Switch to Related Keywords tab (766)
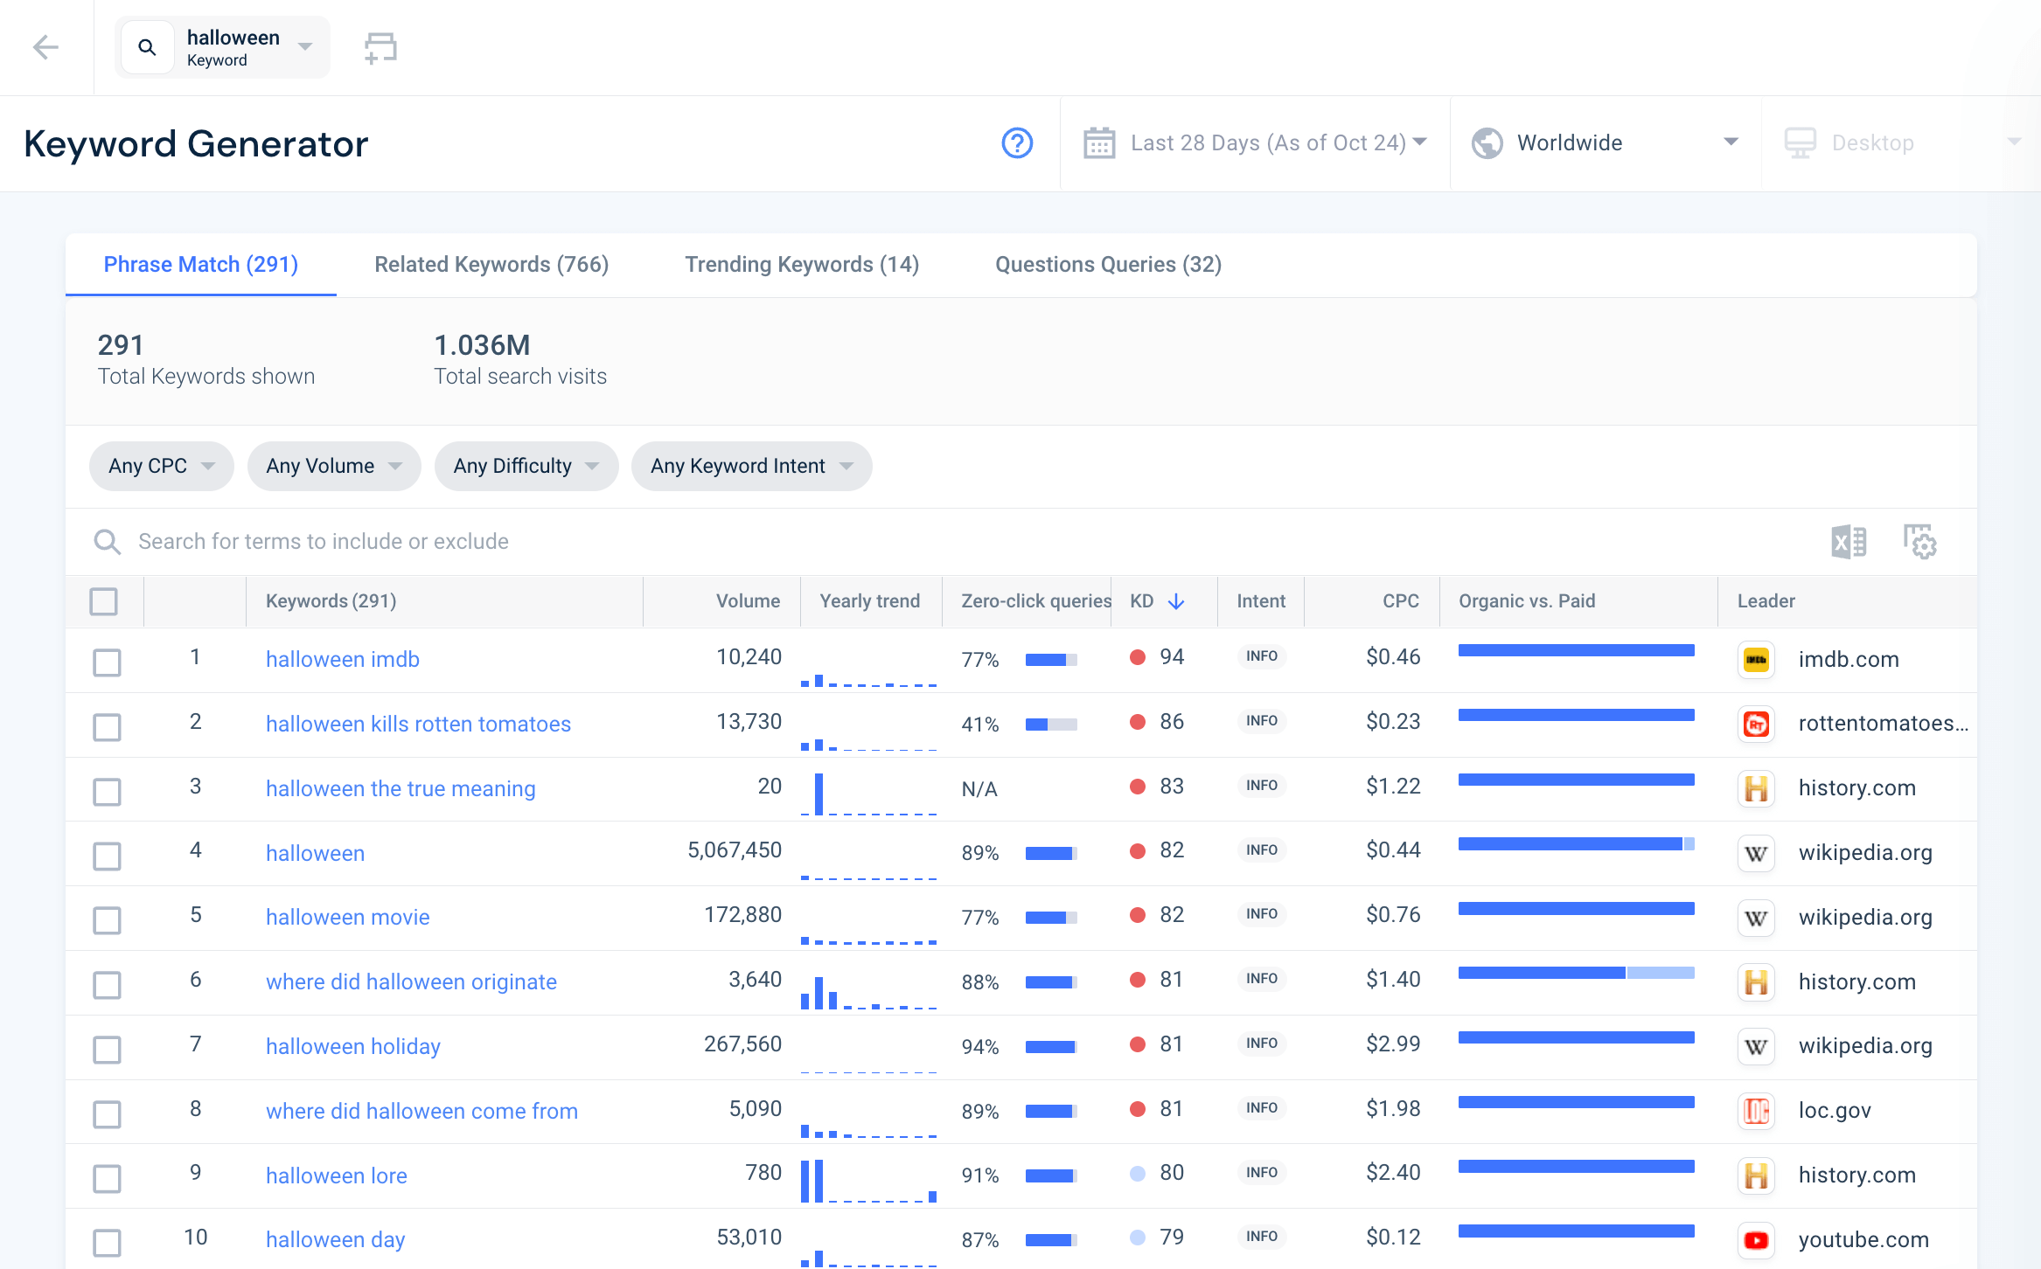Viewport: 2041px width, 1269px height. (x=491, y=265)
